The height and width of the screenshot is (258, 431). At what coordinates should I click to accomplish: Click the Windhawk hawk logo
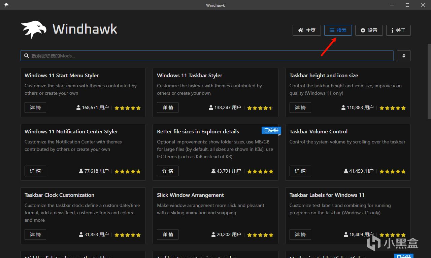click(34, 30)
